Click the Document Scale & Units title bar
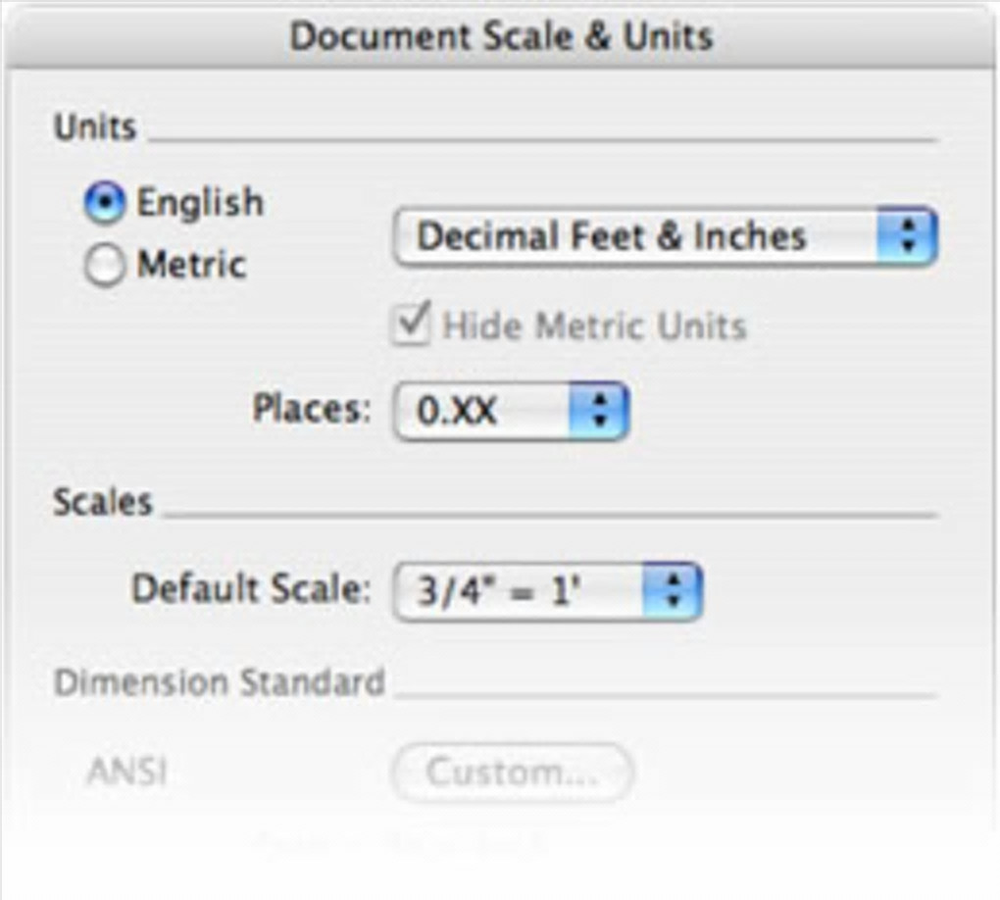Screen dimensions: 1000x900 [x=500, y=37]
